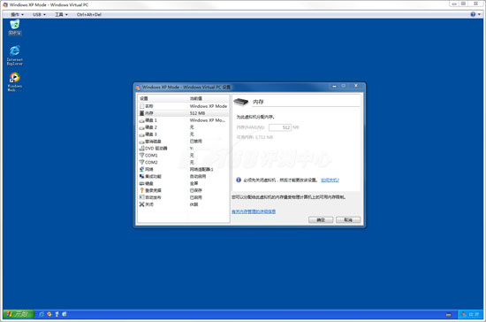Select the COM2 port setting row
The width and height of the screenshot is (486, 322).
tap(183, 162)
